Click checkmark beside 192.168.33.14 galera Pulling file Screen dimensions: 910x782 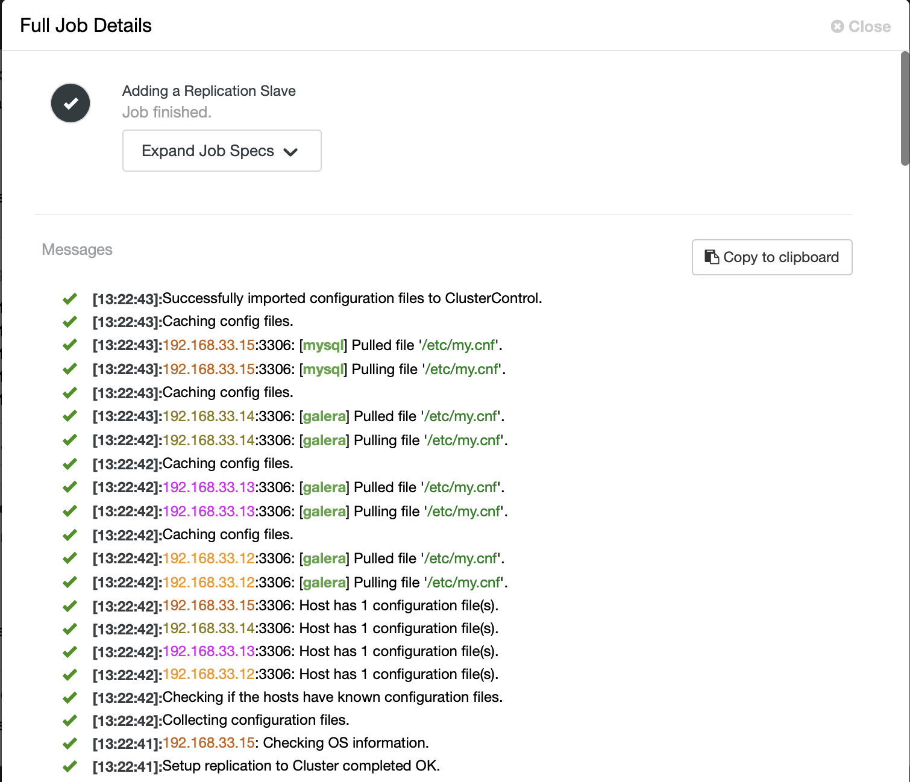pos(70,440)
